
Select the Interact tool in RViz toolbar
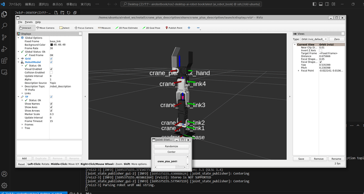[x=27, y=28]
